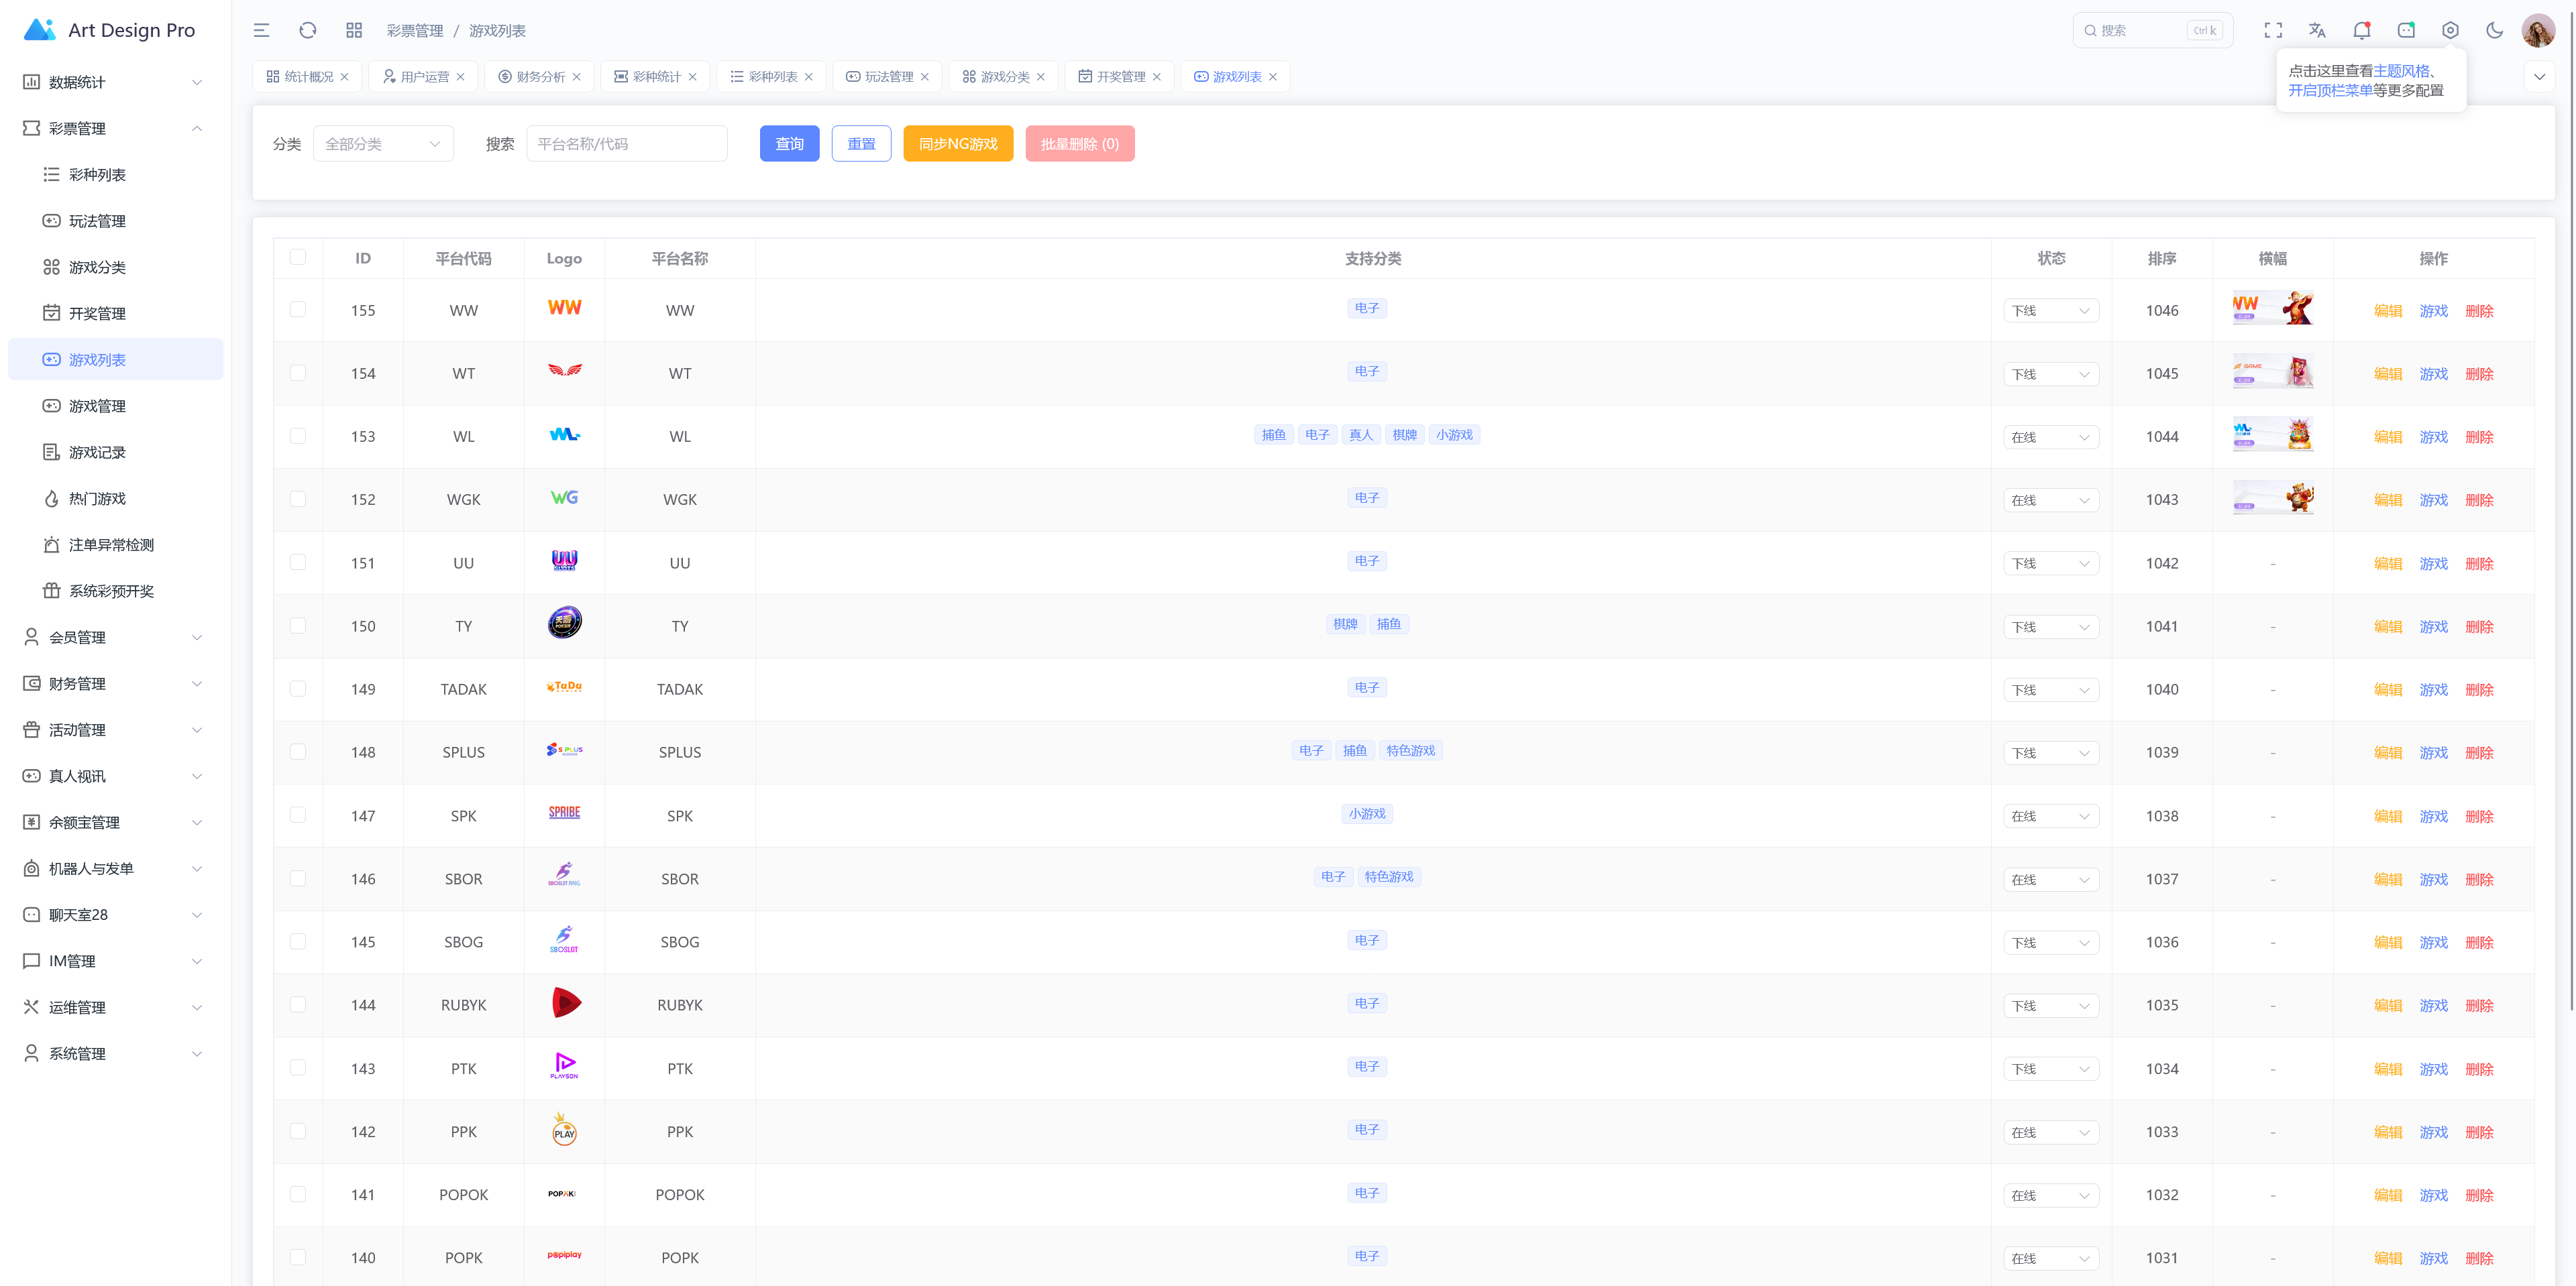Image resolution: width=2576 pixels, height=1286 pixels.
Task: Click the 同步NG游戏 button
Action: (957, 144)
